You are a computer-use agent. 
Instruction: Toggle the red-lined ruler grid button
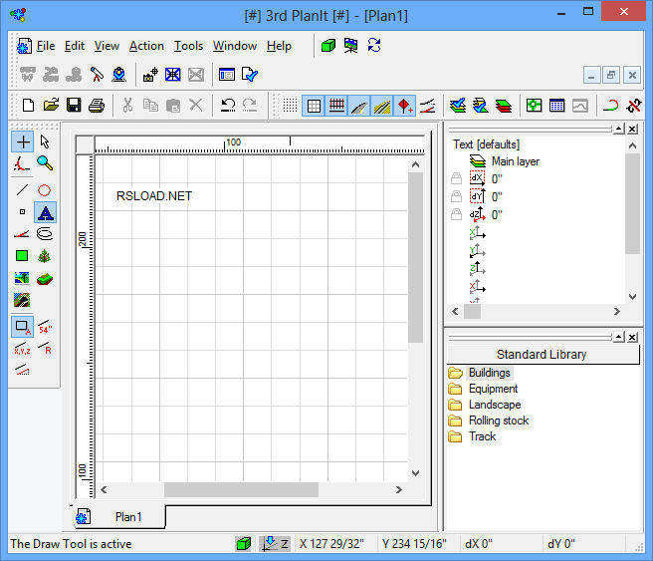tap(336, 106)
